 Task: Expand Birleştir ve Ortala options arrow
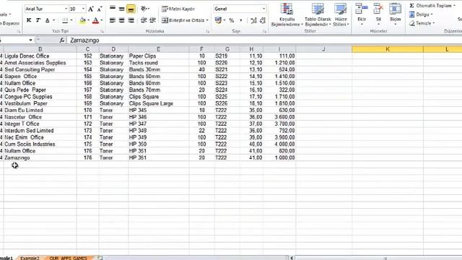[207, 20]
